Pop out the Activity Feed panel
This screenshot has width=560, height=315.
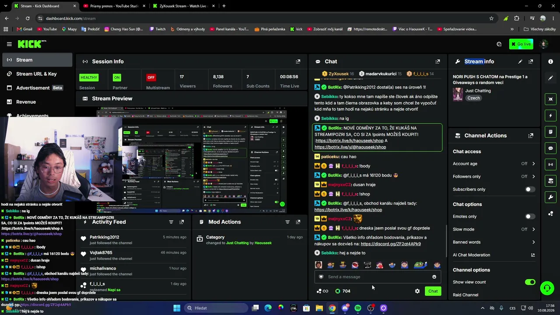(182, 222)
